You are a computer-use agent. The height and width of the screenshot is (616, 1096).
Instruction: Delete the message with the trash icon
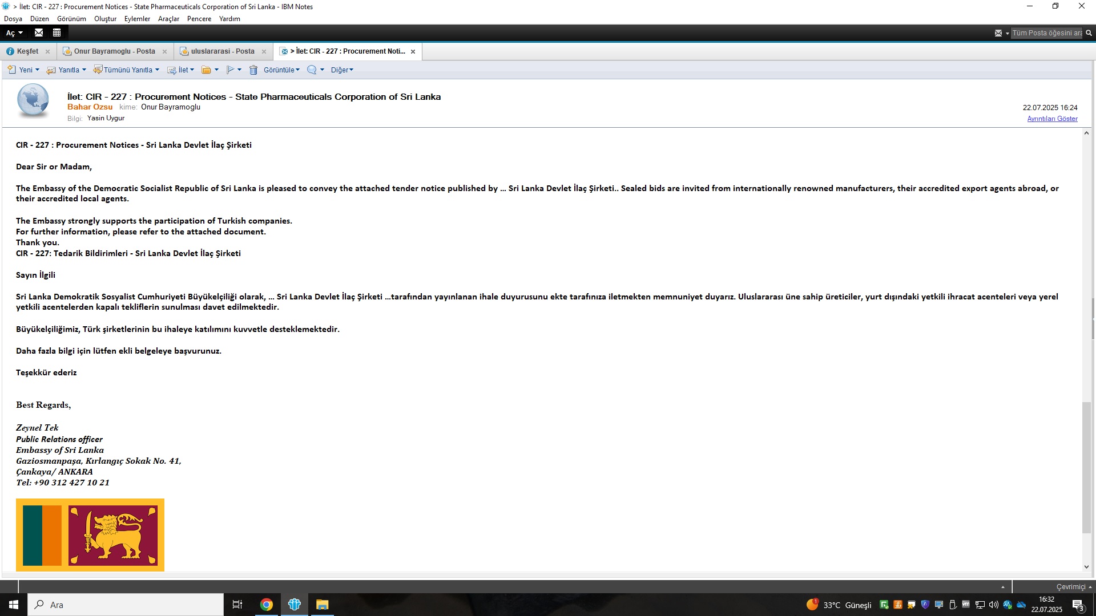coord(253,70)
